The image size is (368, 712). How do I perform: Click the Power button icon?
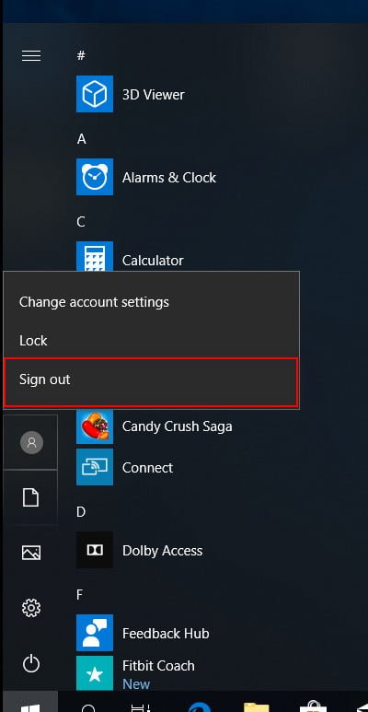tap(31, 665)
